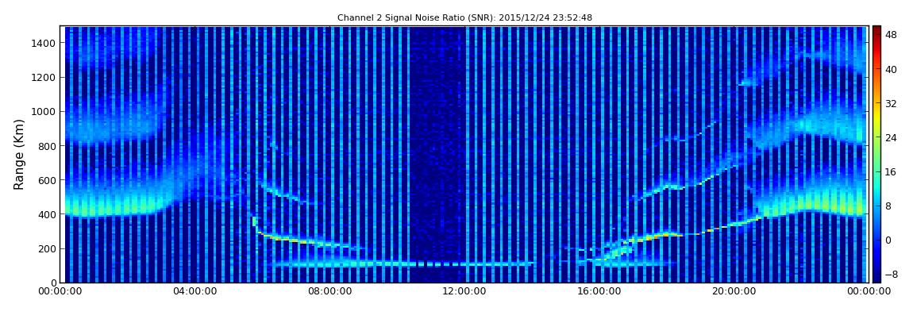
Task: Click the 600 range tick label
Action: [x=46, y=180]
